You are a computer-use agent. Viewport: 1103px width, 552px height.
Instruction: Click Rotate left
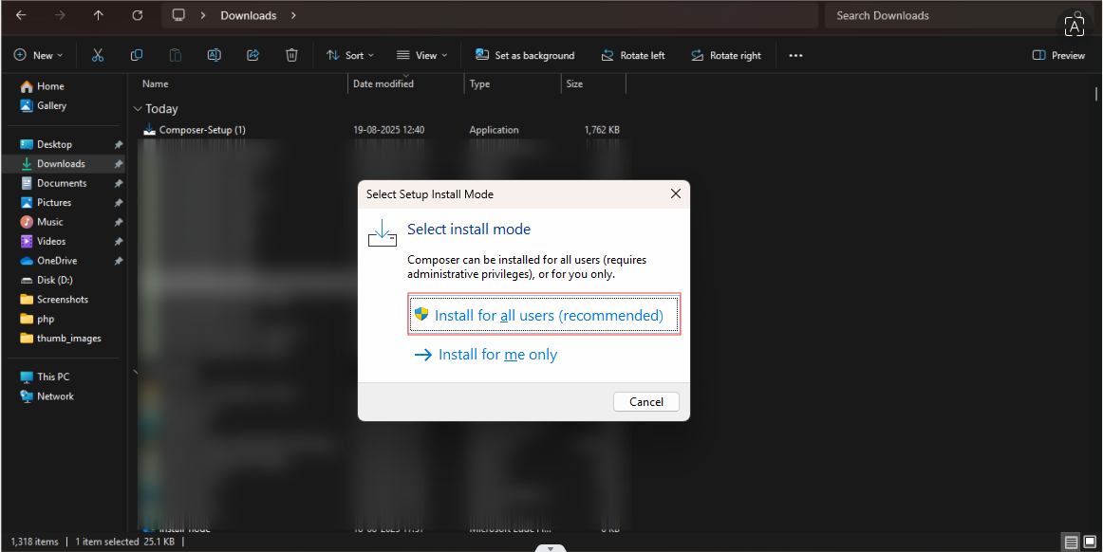633,56
